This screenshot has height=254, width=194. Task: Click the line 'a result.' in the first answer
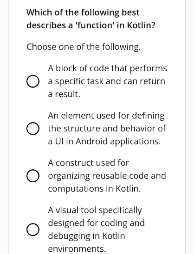point(64,94)
